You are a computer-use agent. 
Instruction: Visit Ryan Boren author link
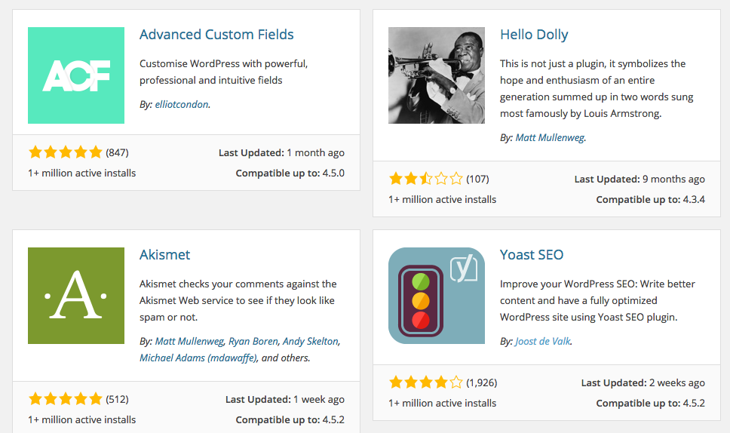pyautogui.click(x=253, y=341)
